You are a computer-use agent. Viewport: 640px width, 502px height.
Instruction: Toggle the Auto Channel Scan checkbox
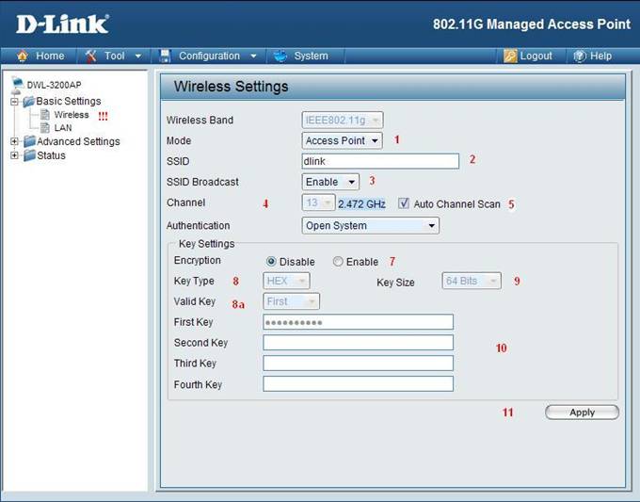point(404,203)
